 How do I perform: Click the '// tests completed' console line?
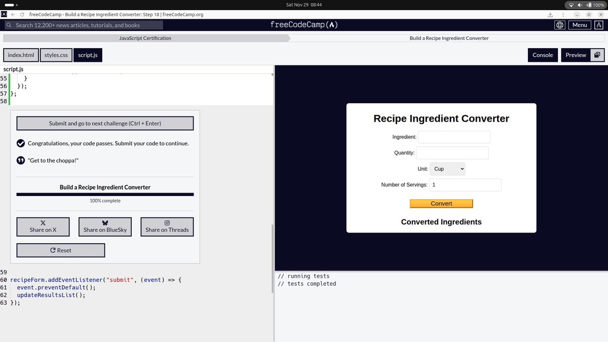click(x=307, y=284)
